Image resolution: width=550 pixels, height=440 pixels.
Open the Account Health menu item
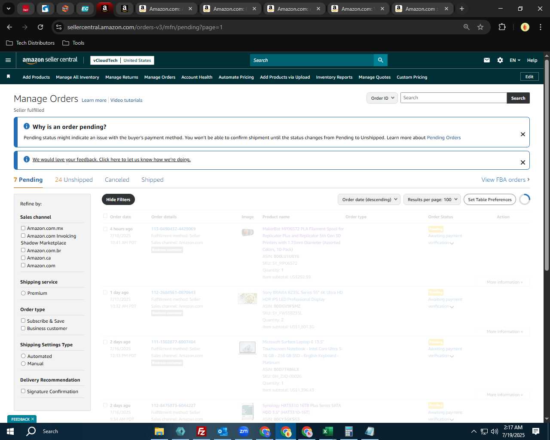(197, 77)
